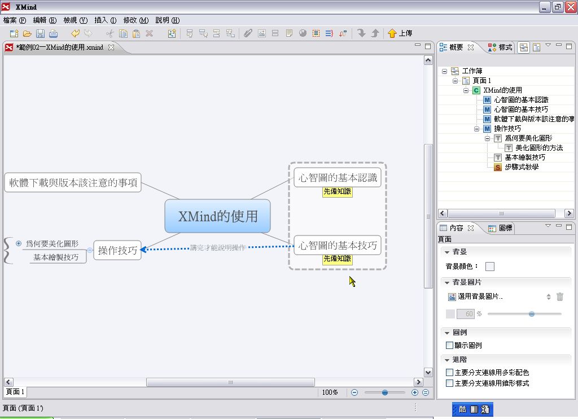The height and width of the screenshot is (419, 578).
Task: Click the Summary bracket icon
Action: (329, 33)
